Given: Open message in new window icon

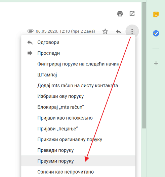Looking at the screenshot, I should (x=132, y=14).
